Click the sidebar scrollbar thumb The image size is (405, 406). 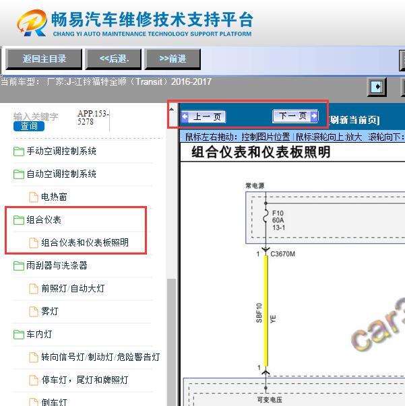tap(172, 342)
